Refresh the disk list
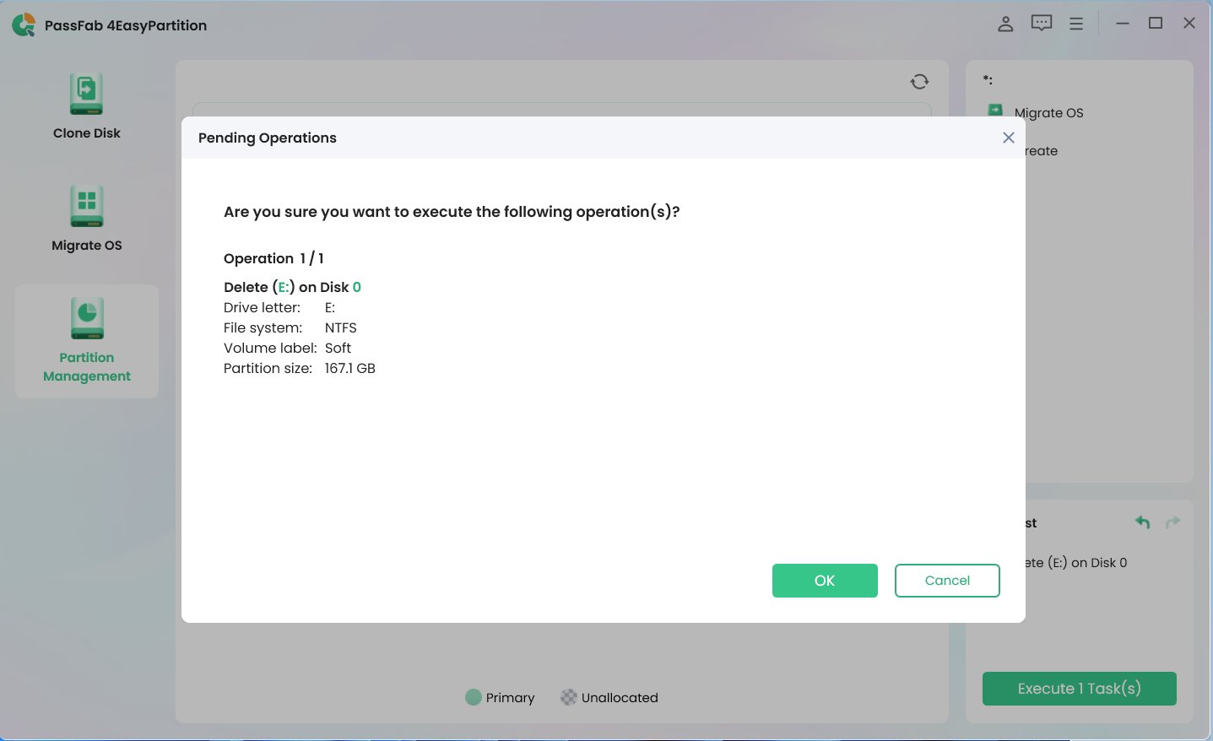1213x741 pixels. pos(919,81)
